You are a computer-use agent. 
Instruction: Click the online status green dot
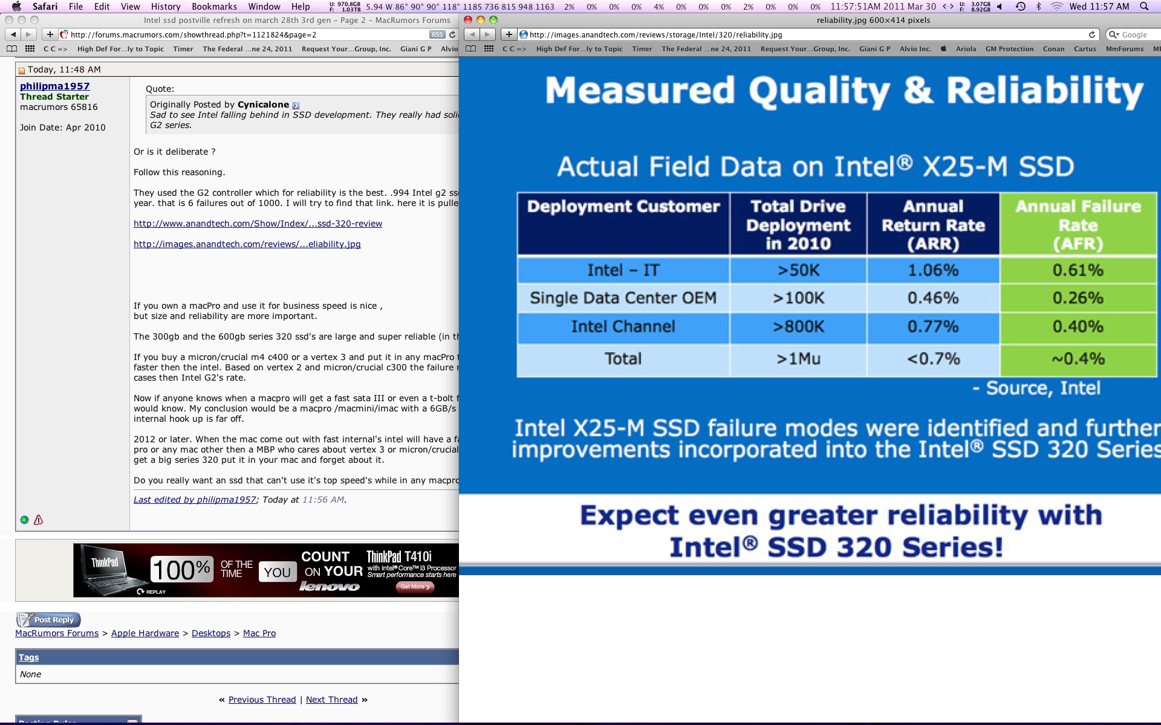(24, 520)
